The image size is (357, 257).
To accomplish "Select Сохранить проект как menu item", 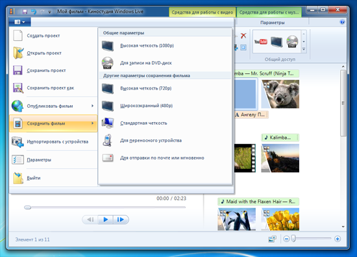I will tap(53, 88).
